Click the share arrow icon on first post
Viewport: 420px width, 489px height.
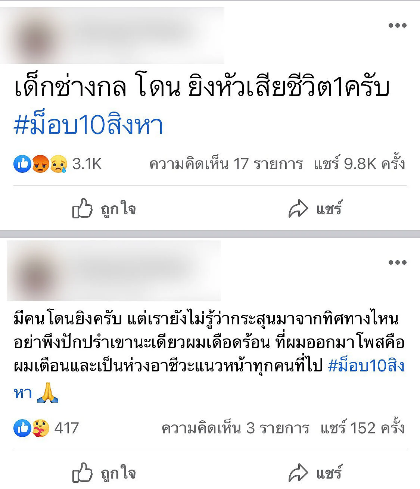[x=298, y=209]
